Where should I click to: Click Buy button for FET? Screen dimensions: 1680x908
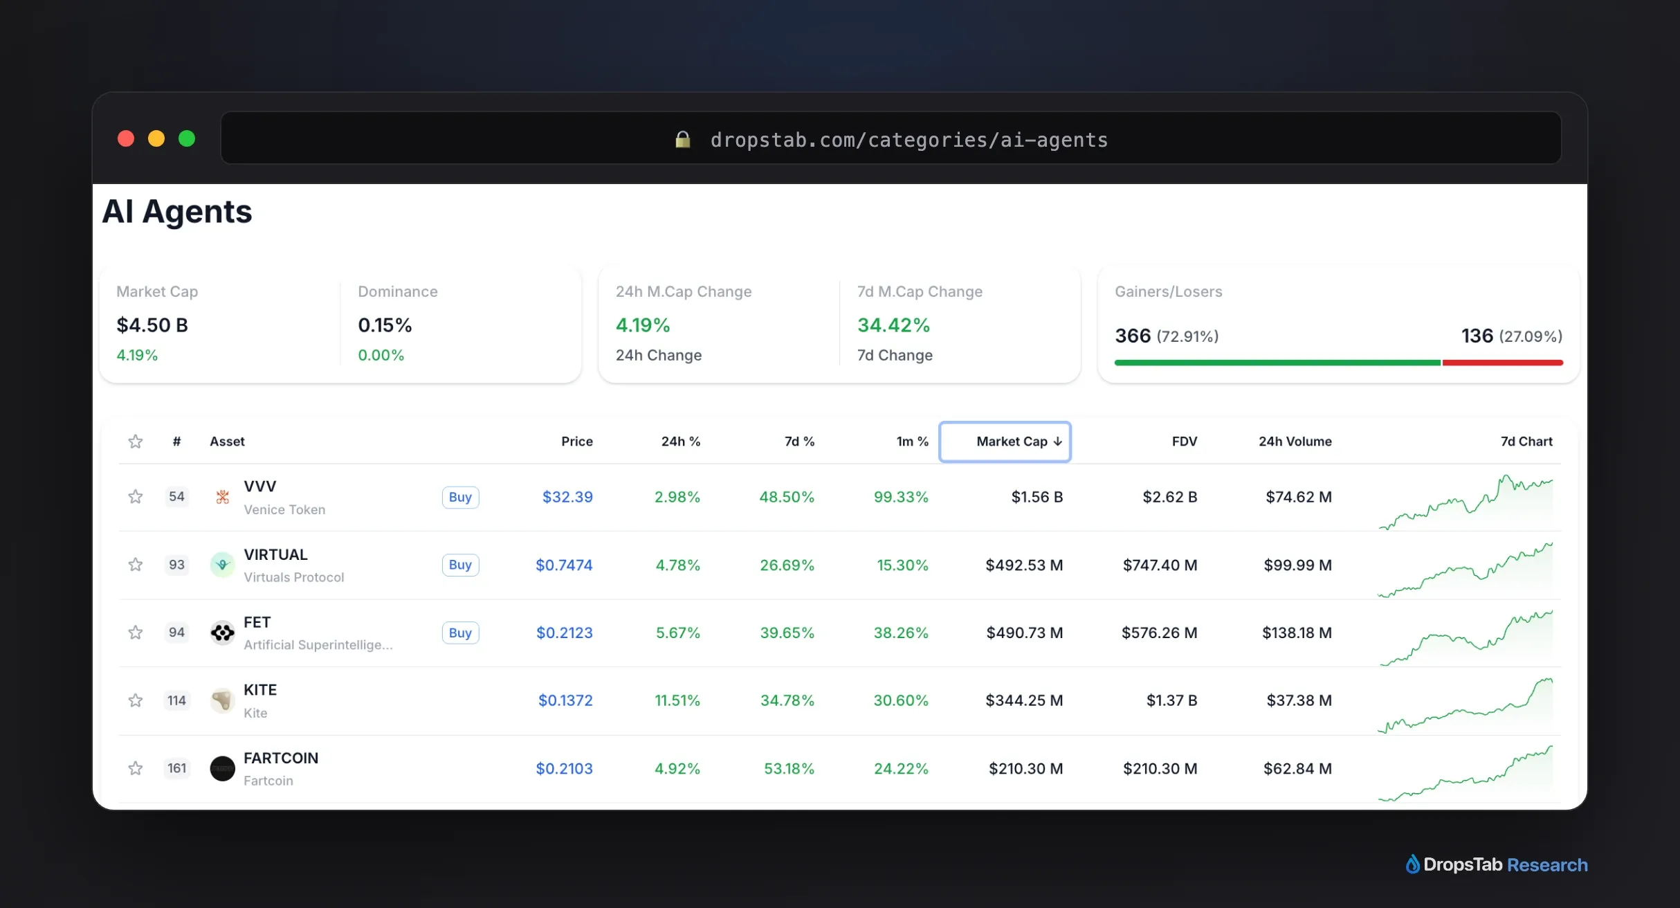point(460,633)
